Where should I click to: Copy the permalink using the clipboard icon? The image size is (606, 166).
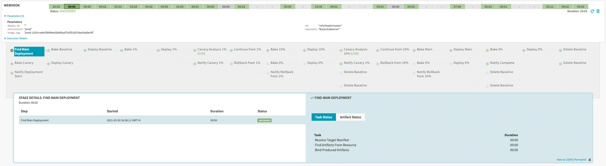click(x=589, y=160)
